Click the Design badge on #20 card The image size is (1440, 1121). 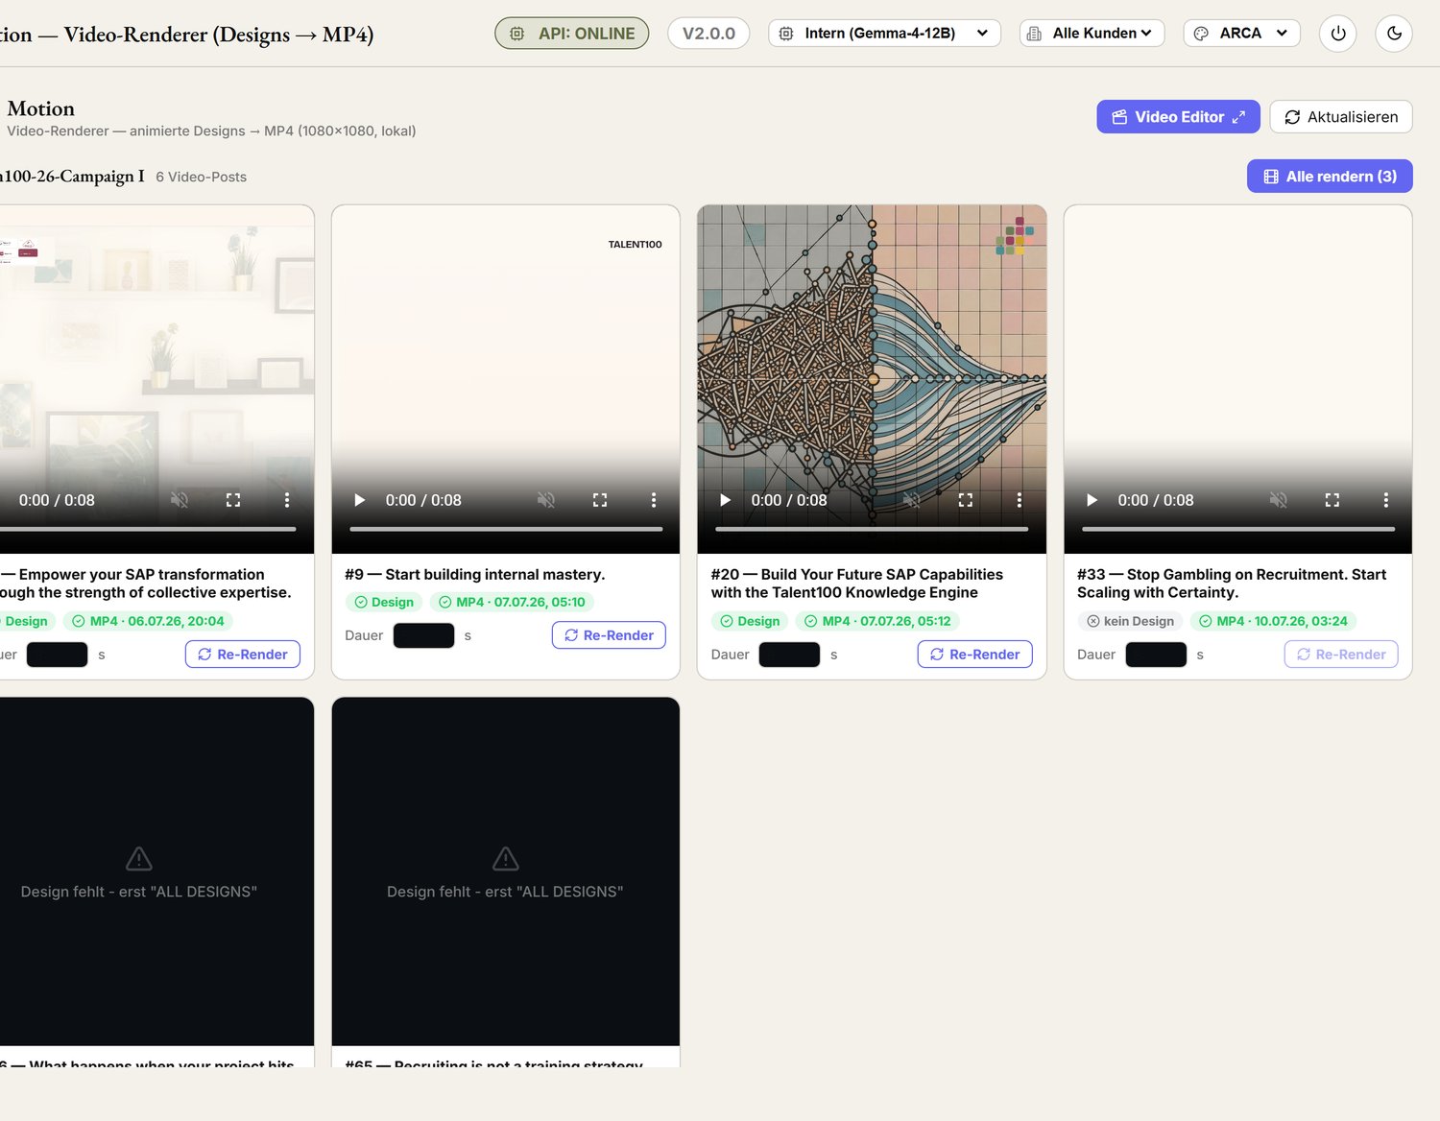[x=750, y=621]
